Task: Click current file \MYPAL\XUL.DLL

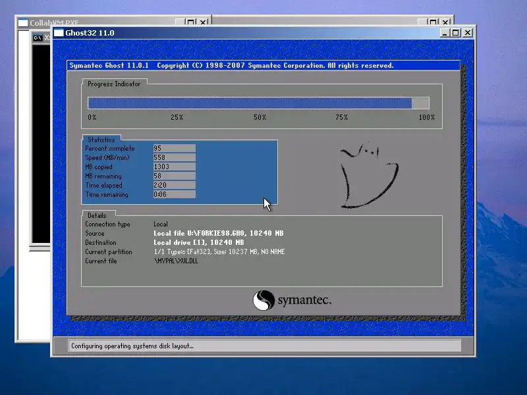Action: point(176,261)
